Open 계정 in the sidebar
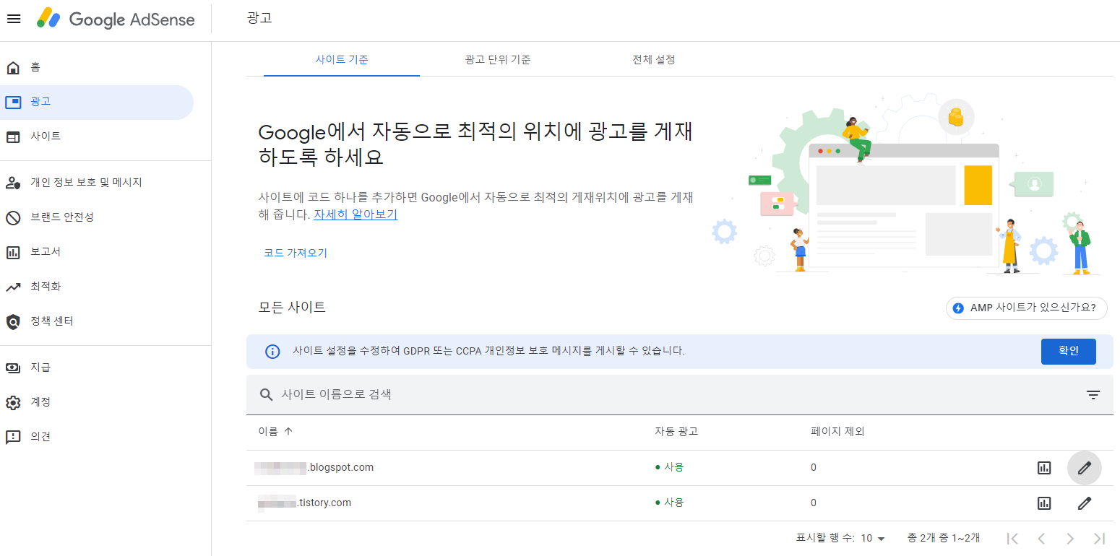This screenshot has height=556, width=1120. 97,402
